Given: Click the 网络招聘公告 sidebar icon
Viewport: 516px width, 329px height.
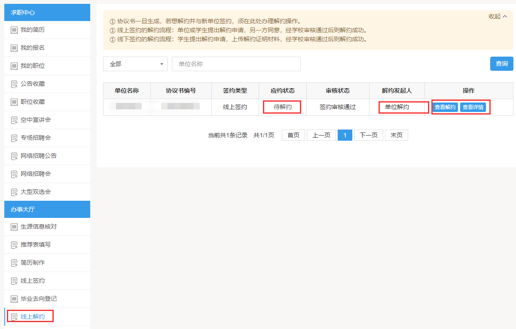Looking at the screenshot, I should point(14,156).
